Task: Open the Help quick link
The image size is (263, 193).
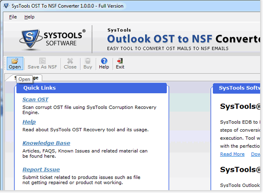Action: click(x=29, y=122)
